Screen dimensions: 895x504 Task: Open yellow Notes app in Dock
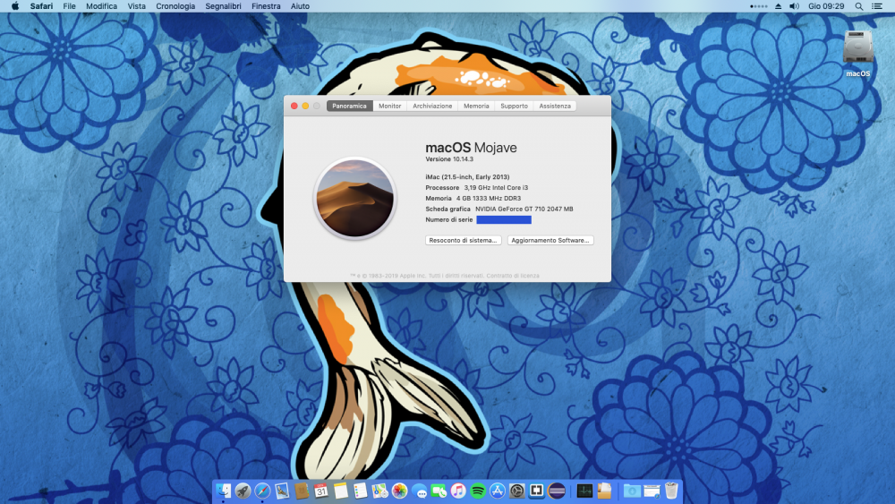click(x=341, y=491)
